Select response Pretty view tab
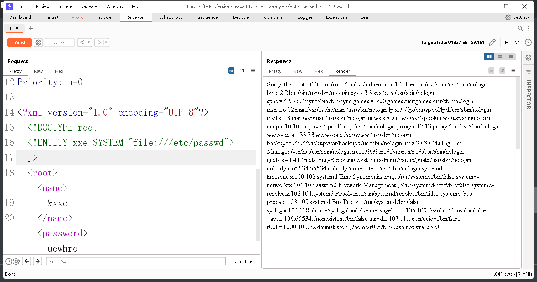 [x=275, y=71]
